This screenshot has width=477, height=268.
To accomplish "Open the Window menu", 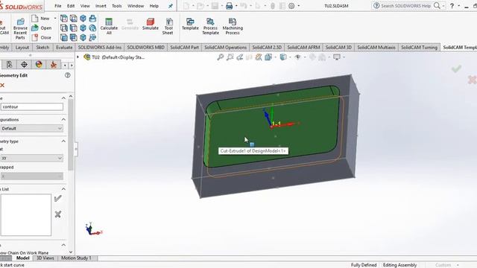I will click(x=136, y=6).
